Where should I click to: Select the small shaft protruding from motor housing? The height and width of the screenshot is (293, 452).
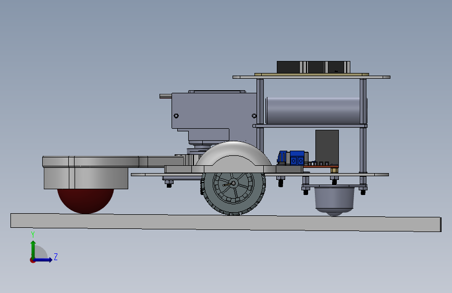pyautogui.click(x=166, y=96)
